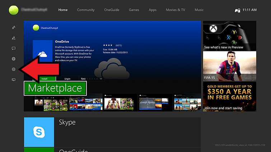Select the Movies & TV tab
The image size is (271, 152).
[175, 10]
